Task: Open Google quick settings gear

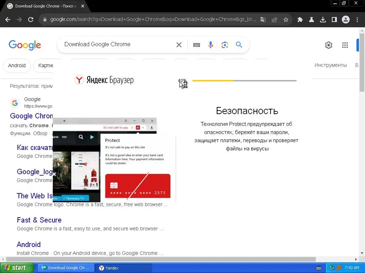Action: pos(328,45)
